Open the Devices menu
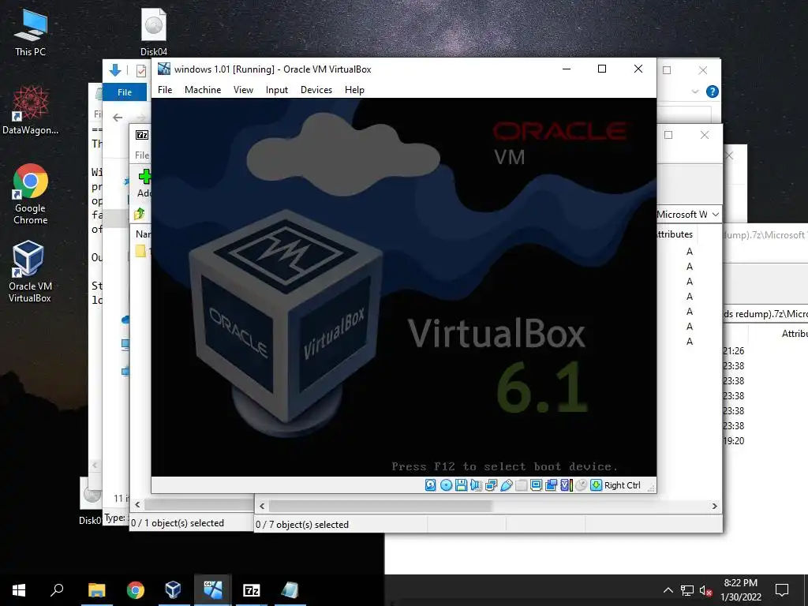The image size is (808, 606). (316, 90)
